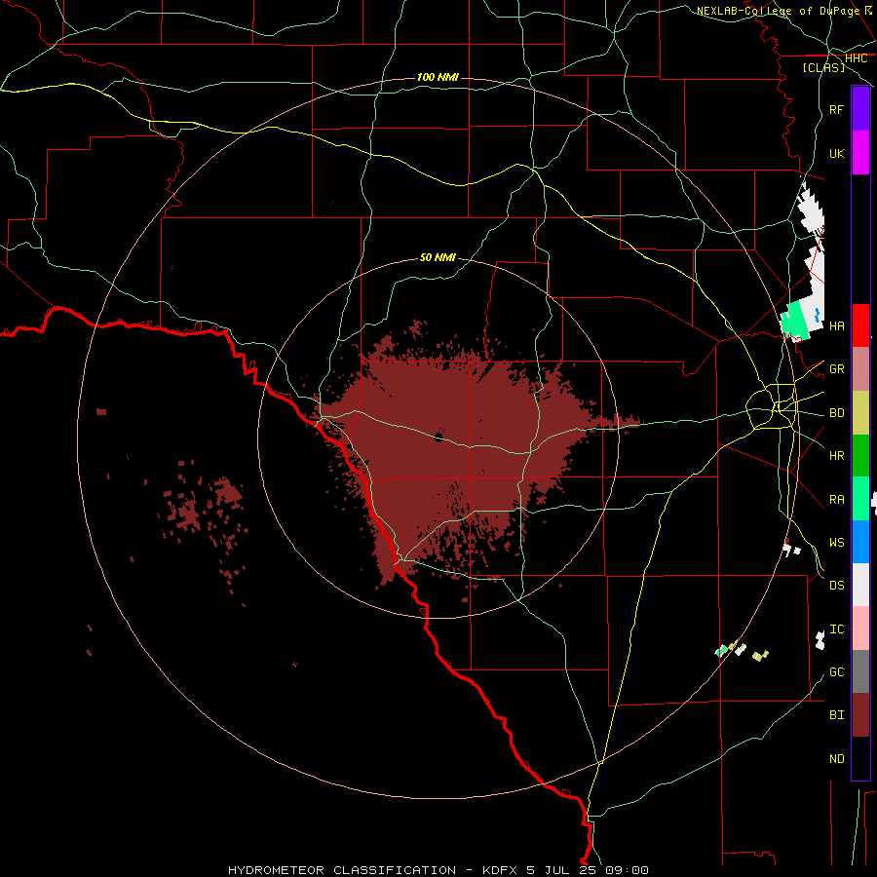This screenshot has height=877, width=877.
Task: Click the 'RA' legend label
Action: pyautogui.click(x=836, y=500)
